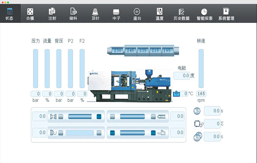
Task: Select the 储料 (charging) toolbar icon
Action: 73,14
